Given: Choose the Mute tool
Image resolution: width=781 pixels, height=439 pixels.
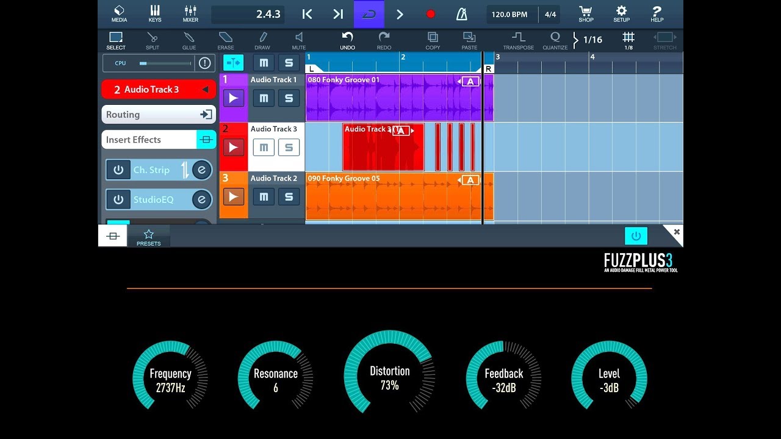Looking at the screenshot, I should tap(299, 41).
